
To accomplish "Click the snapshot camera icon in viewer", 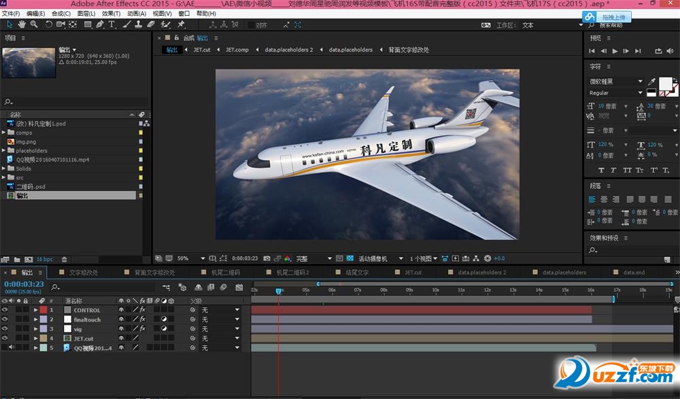I will click(267, 259).
